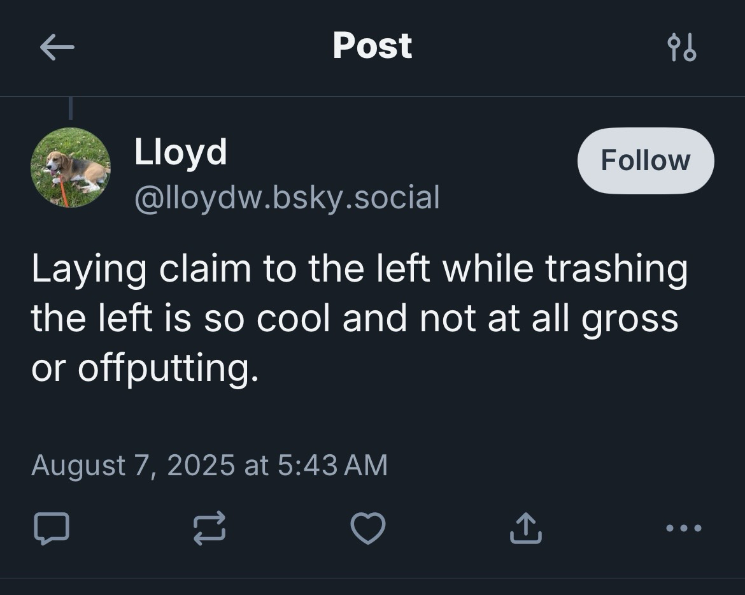The width and height of the screenshot is (745, 595).
Task: Open the three-dot more options menu
Action: [x=683, y=527]
